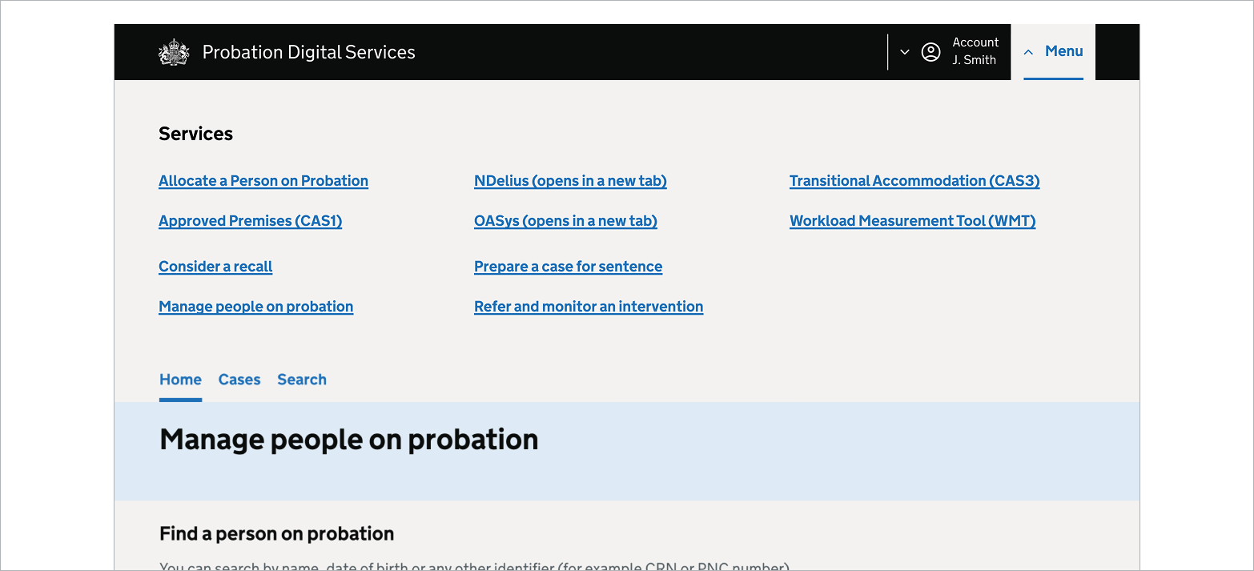This screenshot has height=571, width=1254.
Task: Close the Menu panel
Action: (x=1063, y=50)
